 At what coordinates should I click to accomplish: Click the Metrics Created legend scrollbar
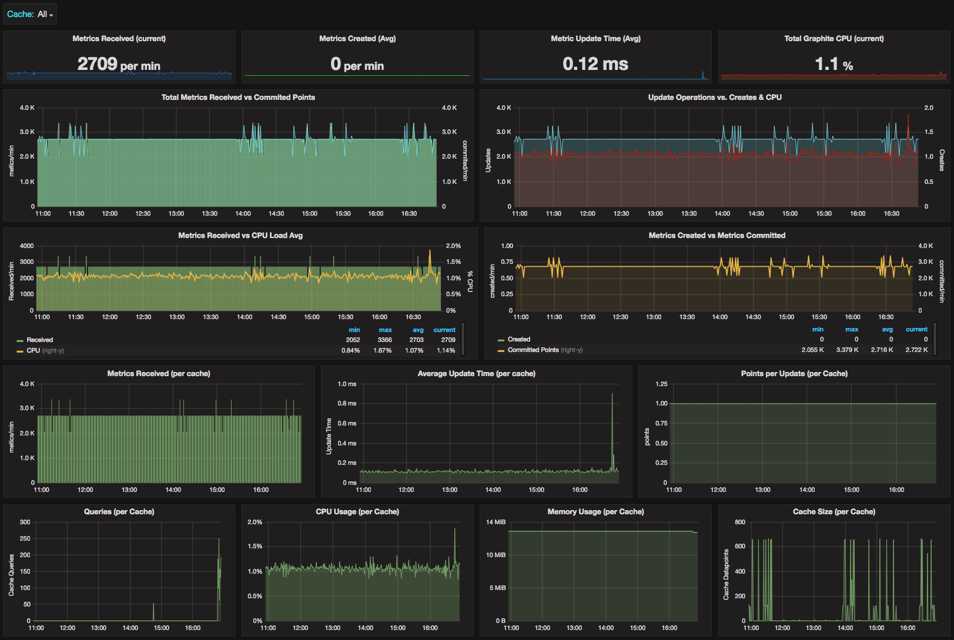935,338
